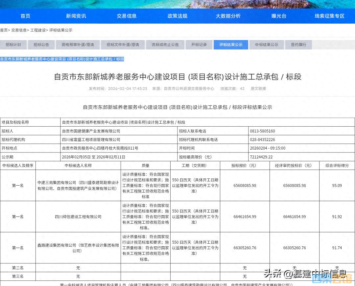Screen dimensions: 355x286
Task: Open 线索征集专区 in the navigation bar
Action: coord(329,16)
